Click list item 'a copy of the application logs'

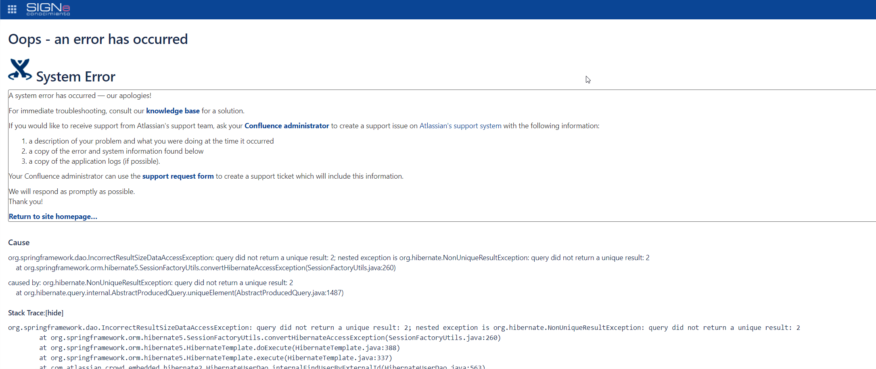tap(94, 161)
